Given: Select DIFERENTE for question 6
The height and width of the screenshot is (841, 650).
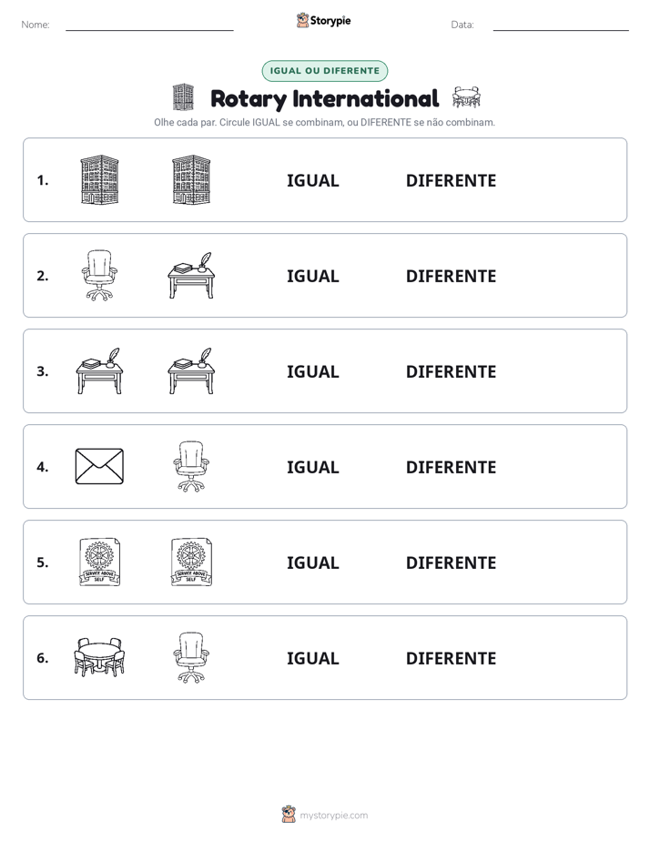Looking at the screenshot, I should click(x=451, y=658).
